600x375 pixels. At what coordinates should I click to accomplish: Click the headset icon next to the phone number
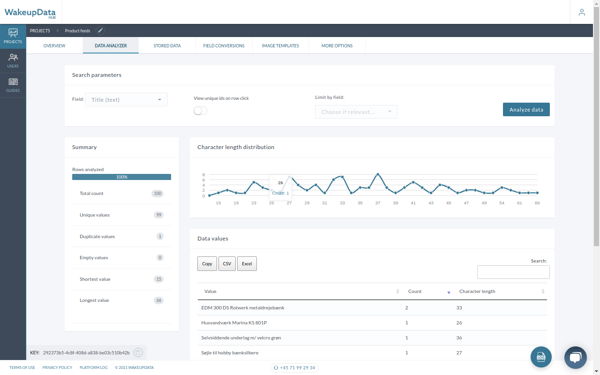pyautogui.click(x=276, y=367)
